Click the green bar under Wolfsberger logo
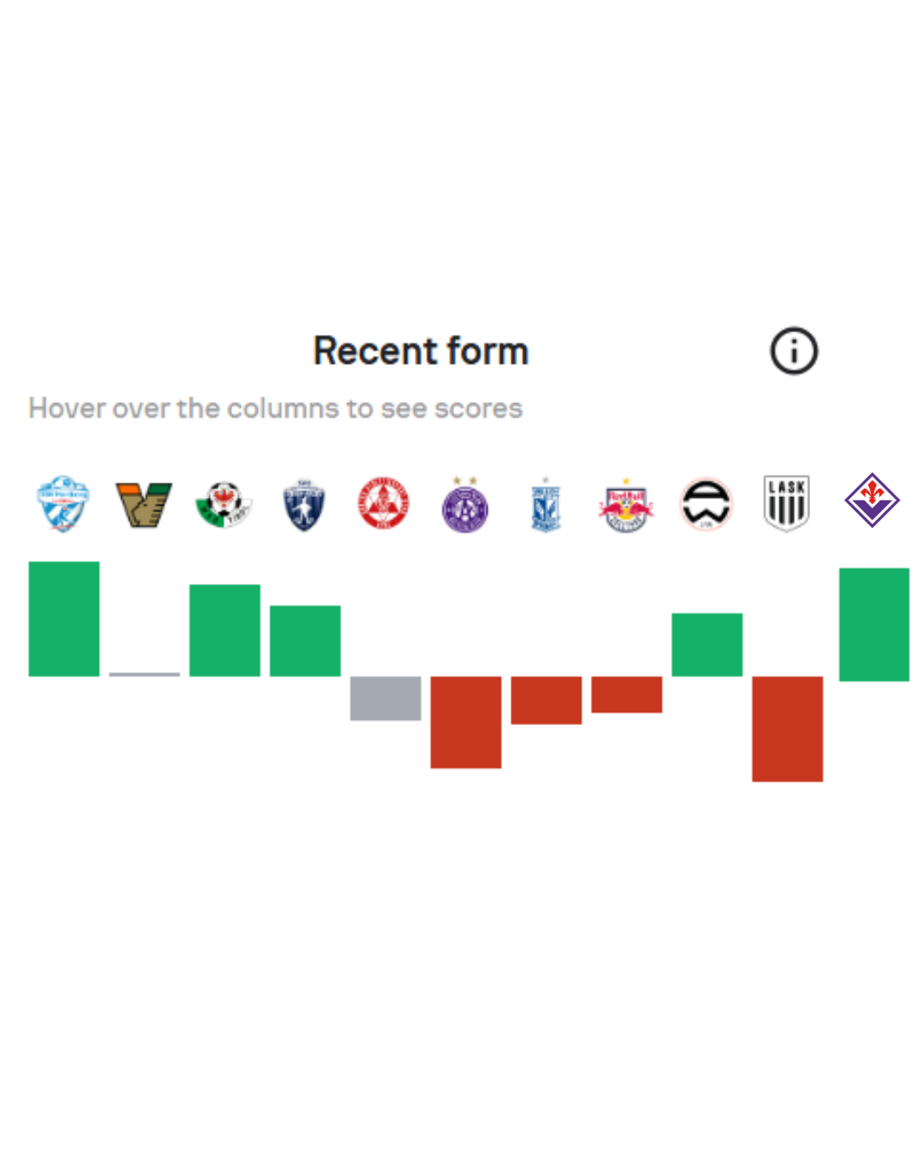 [x=707, y=644]
